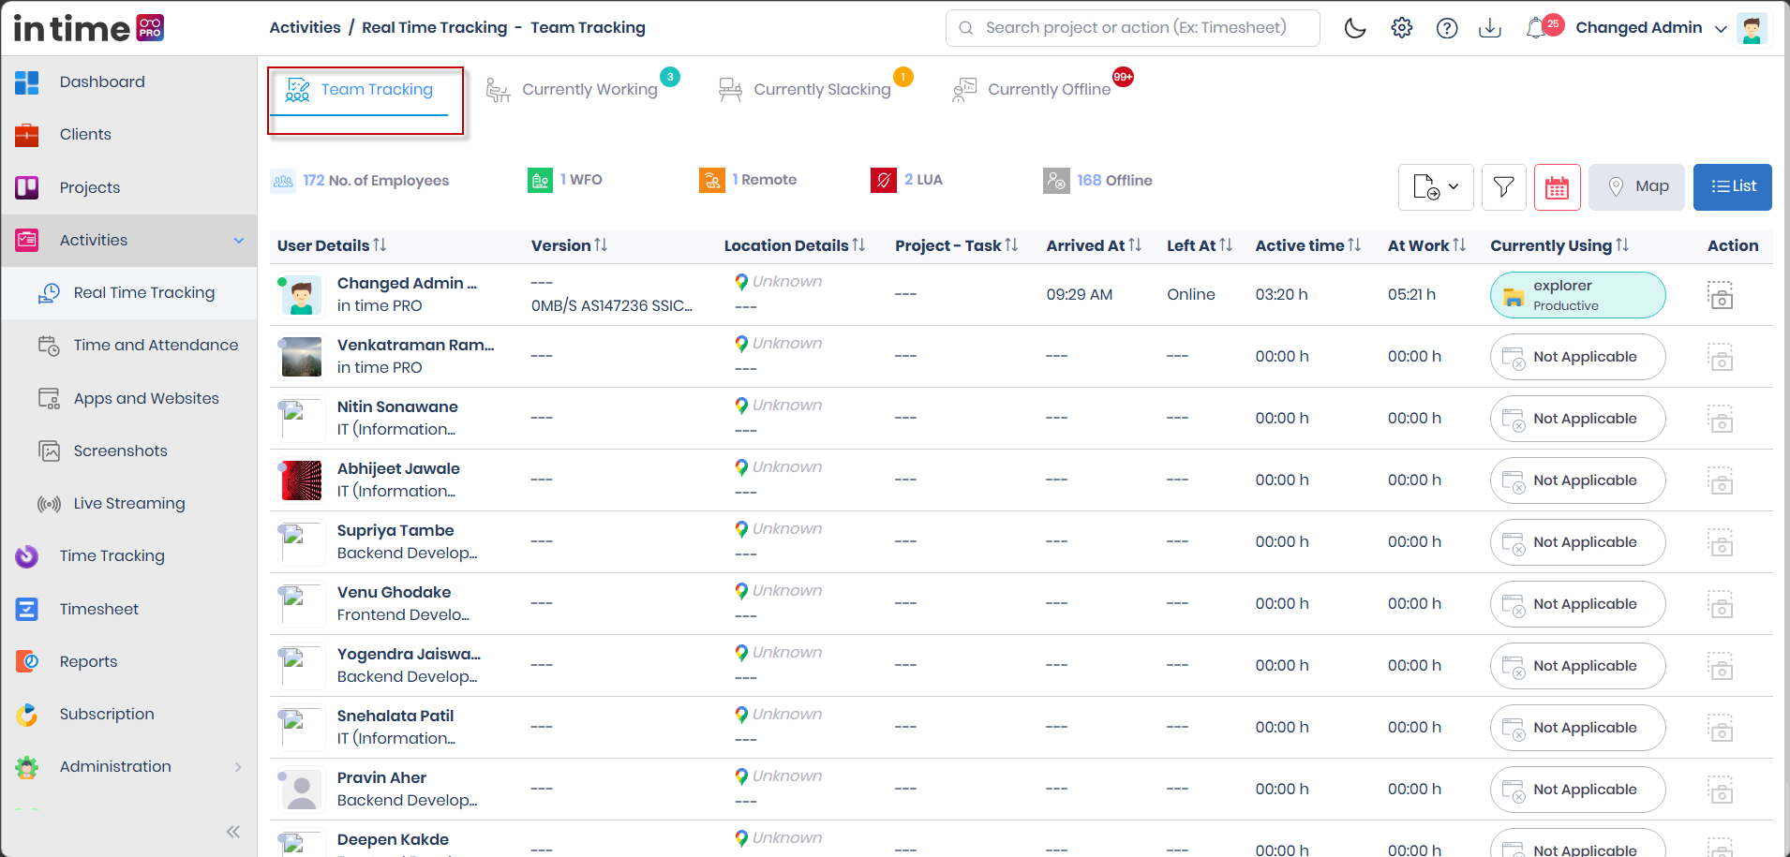Switch to Map view
This screenshot has height=857, width=1790.
coord(1637,187)
